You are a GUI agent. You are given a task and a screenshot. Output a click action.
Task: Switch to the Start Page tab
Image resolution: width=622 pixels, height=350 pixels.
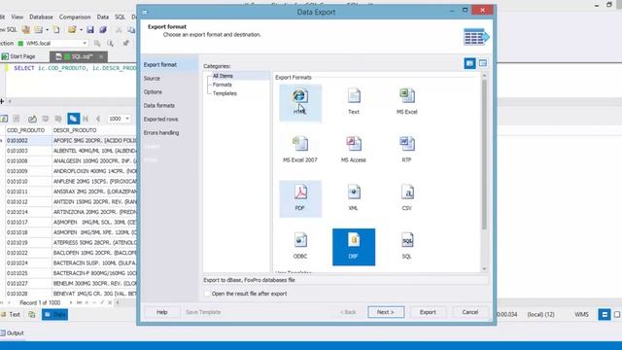[18, 56]
